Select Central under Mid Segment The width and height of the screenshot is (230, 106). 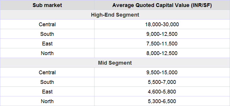coord(47,72)
